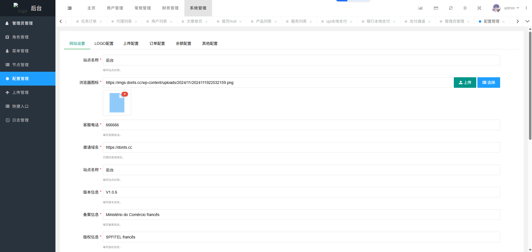Image resolution: width=532 pixels, height=252 pixels.
Task: Open the vertical three-dot more menu
Action: point(526,8)
